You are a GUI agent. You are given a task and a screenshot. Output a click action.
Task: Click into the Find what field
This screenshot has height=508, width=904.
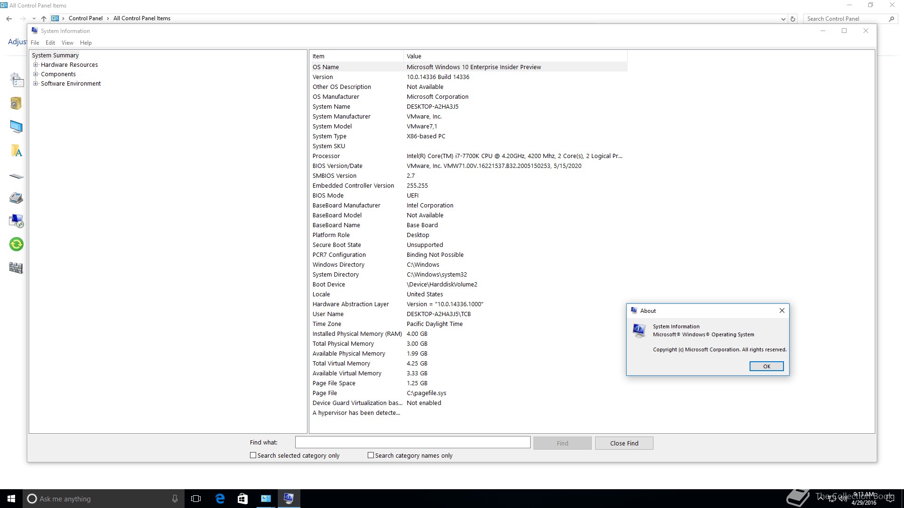click(x=412, y=443)
